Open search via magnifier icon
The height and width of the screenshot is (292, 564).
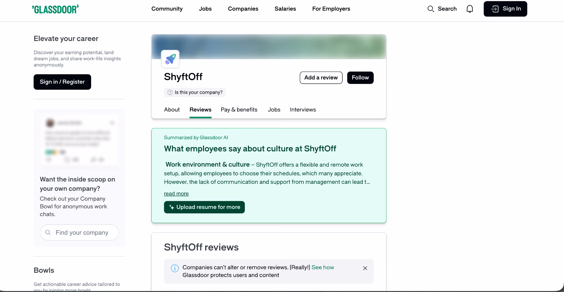tap(431, 9)
